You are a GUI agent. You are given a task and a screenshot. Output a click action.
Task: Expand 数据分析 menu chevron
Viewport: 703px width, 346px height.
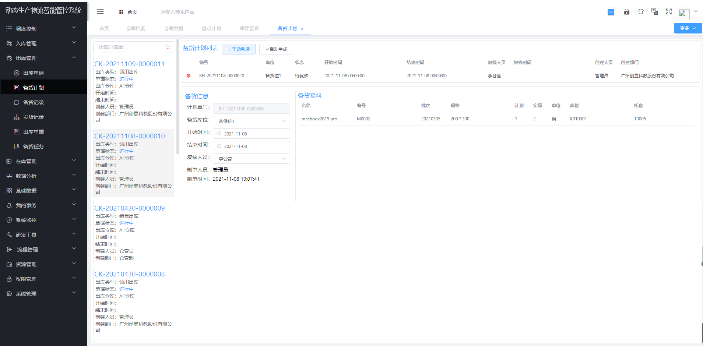click(74, 175)
